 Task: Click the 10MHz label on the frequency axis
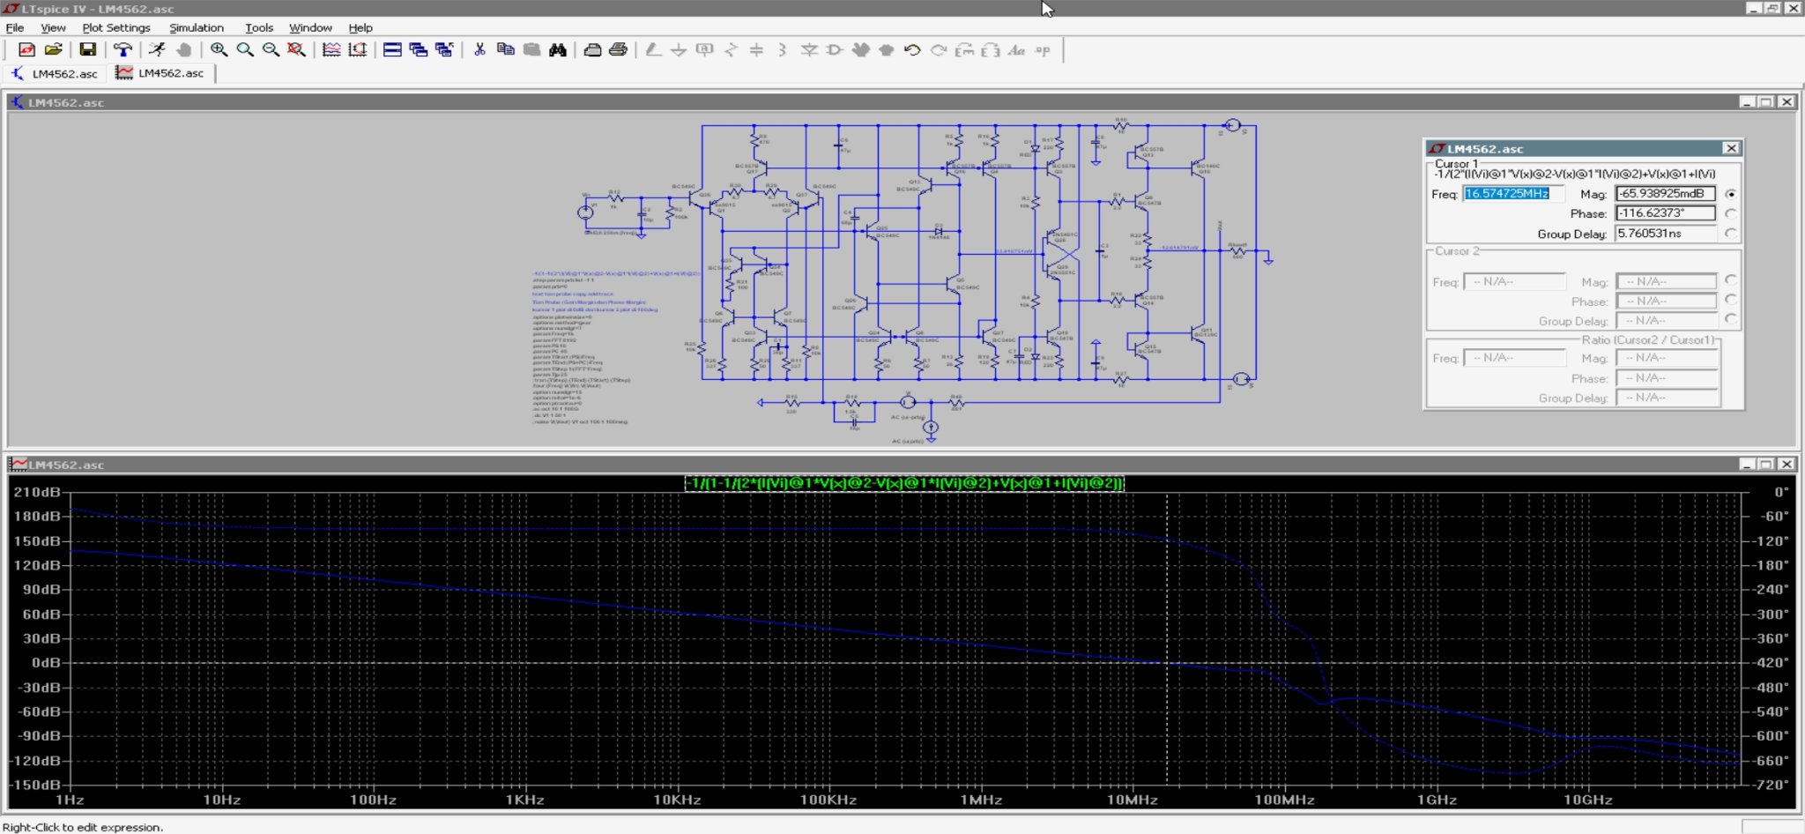pyautogui.click(x=1132, y=800)
